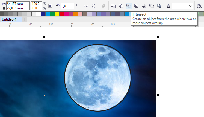Image resolution: width=204 pixels, height=117 pixels.
Task: Pick the cyan color swatch
Action: pyautogui.click(x=48, y=14)
